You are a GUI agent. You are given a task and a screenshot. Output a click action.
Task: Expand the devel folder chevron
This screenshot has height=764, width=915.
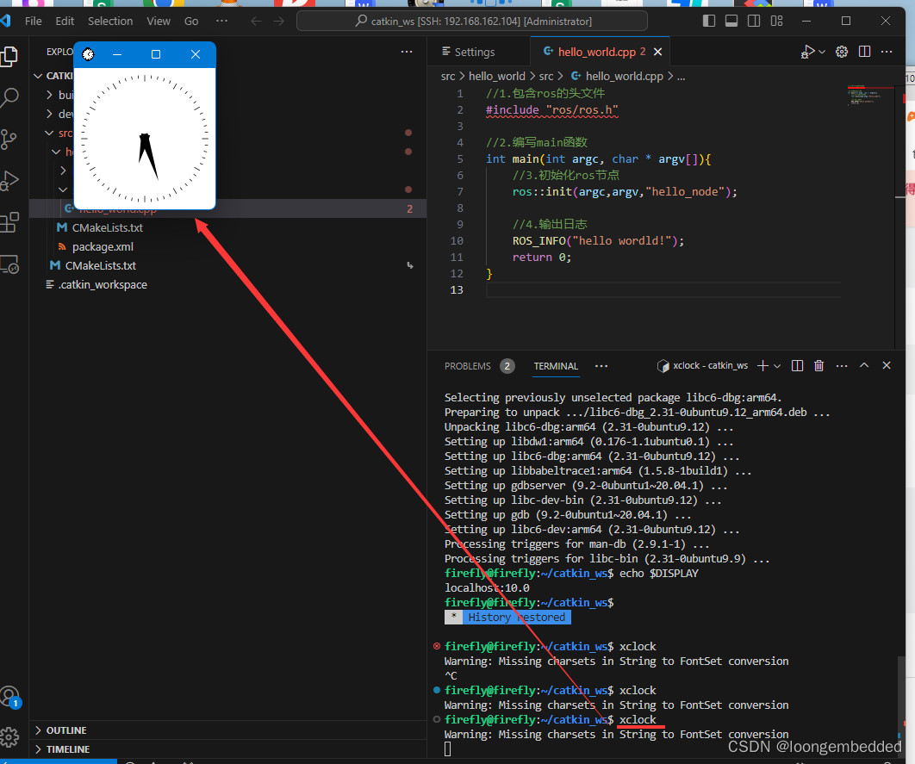point(50,114)
